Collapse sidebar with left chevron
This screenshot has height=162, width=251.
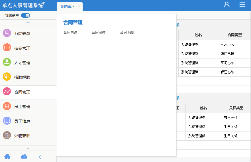[x=40, y=157]
